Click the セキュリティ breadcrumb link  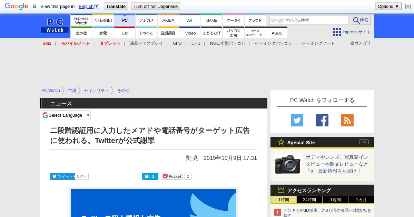coord(96,91)
